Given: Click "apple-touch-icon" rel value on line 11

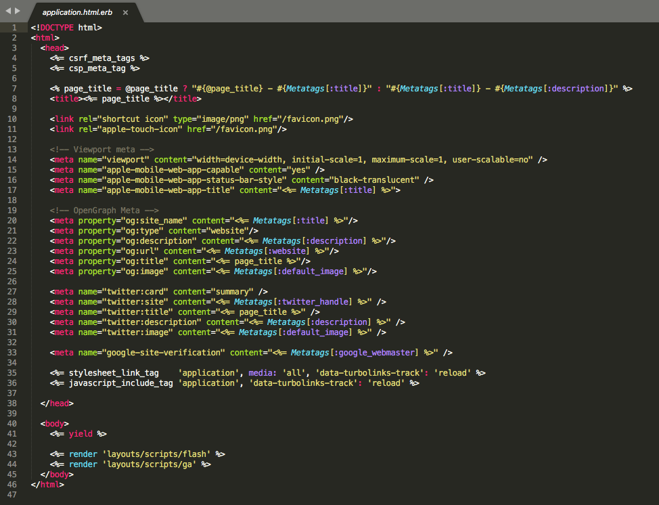Looking at the screenshot, I should tap(140, 129).
